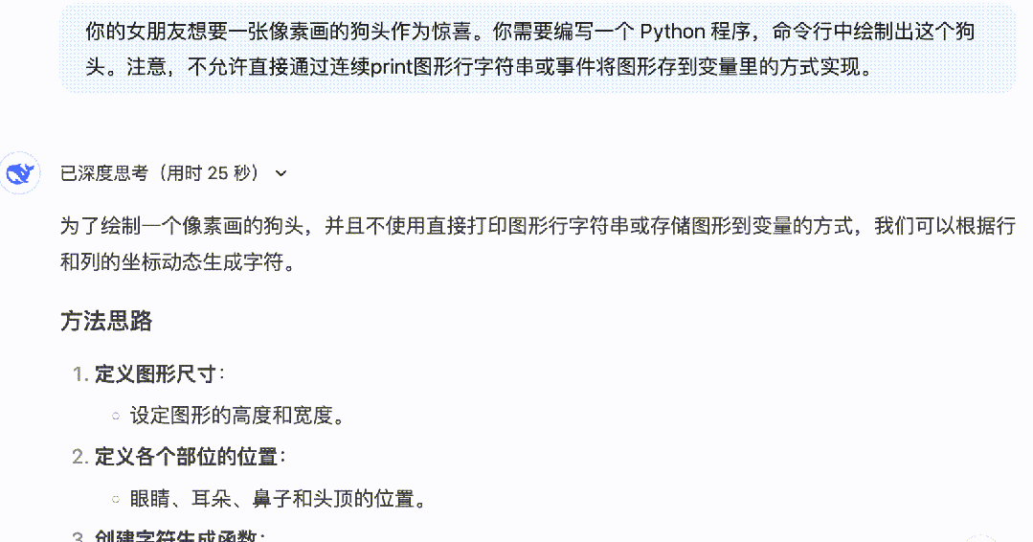The height and width of the screenshot is (542, 1033).
Task: Click the word print in the prompt
Action: coord(392,67)
